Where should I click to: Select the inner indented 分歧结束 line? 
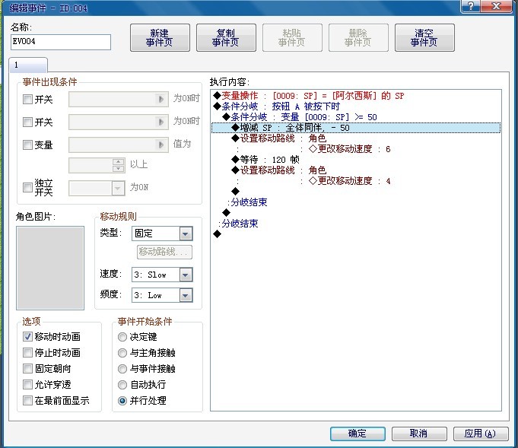click(356, 202)
